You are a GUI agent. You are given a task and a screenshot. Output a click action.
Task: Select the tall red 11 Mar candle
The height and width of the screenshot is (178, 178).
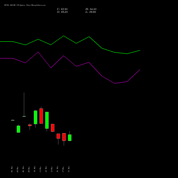41,116
